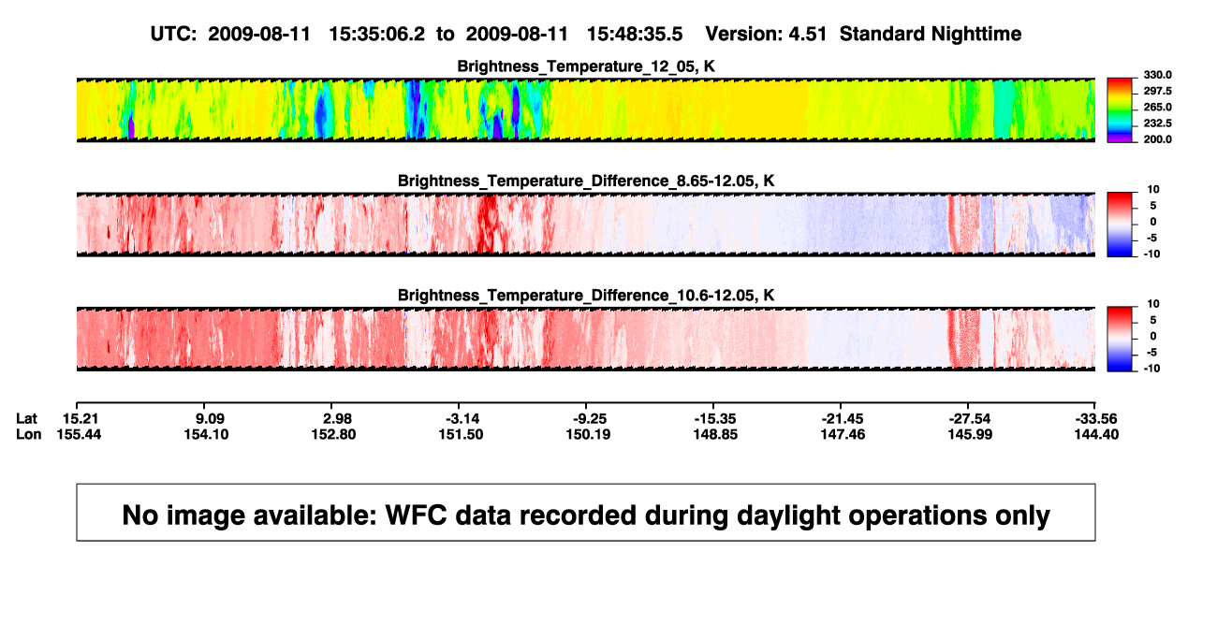This screenshot has width=1217, height=624.
Task: Click the 'Version: 4.51' text
Action: tap(767, 34)
